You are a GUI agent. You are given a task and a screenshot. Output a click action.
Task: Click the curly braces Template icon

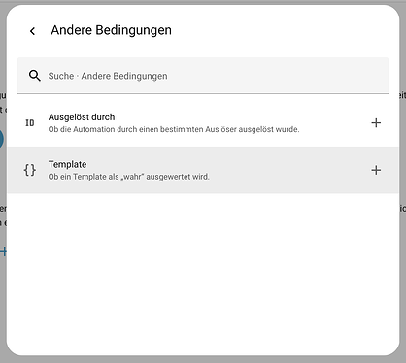pyautogui.click(x=30, y=170)
